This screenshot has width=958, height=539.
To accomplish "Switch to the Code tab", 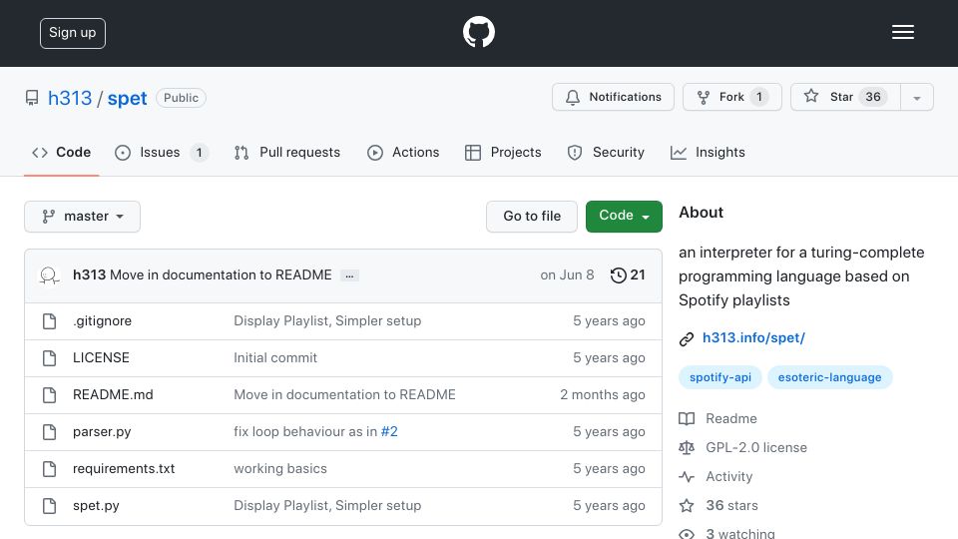I will click(x=61, y=152).
